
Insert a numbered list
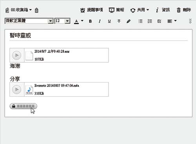click(x=150, y=21)
